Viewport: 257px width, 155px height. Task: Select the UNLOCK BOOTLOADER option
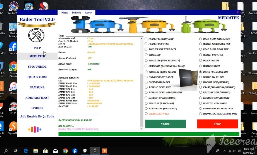(146, 77)
